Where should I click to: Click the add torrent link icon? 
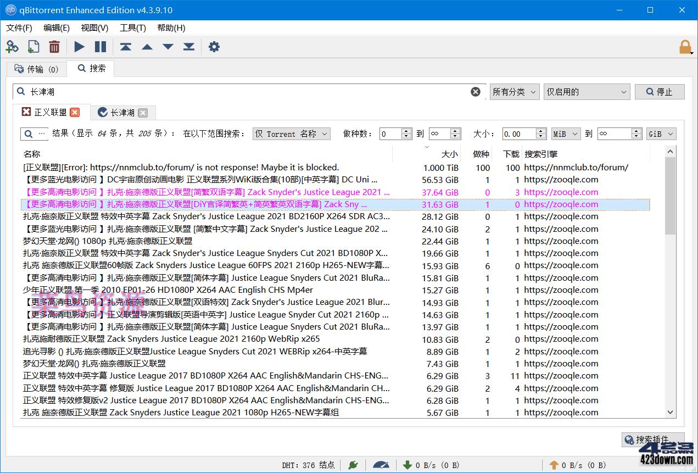(12, 47)
